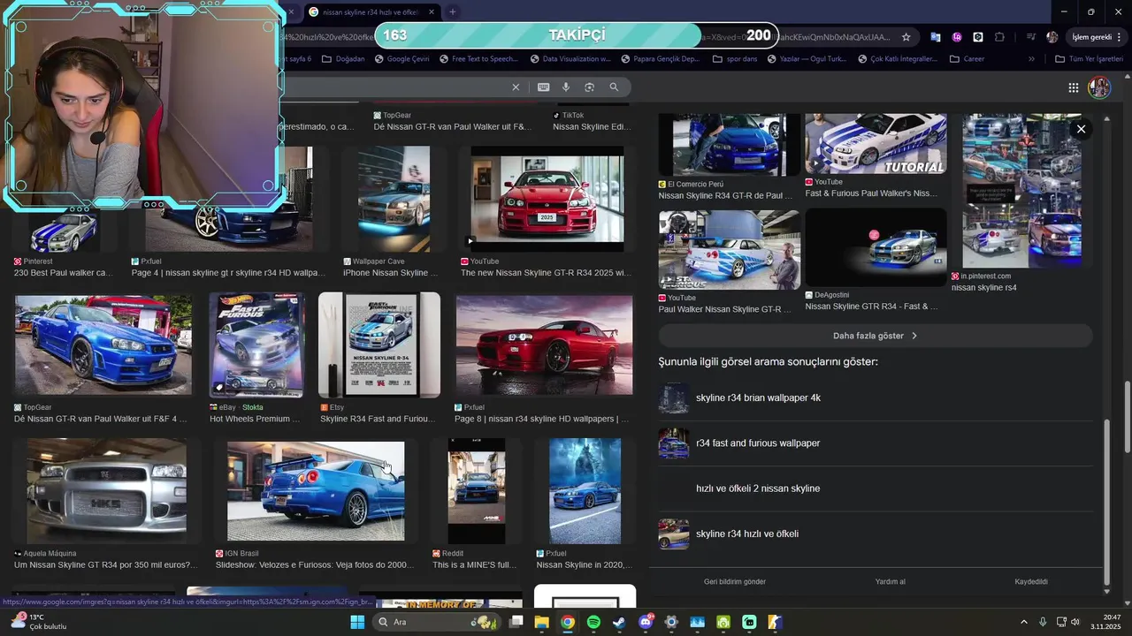Open the Google apps grid
This screenshot has width=1132, height=636.
click(1073, 87)
